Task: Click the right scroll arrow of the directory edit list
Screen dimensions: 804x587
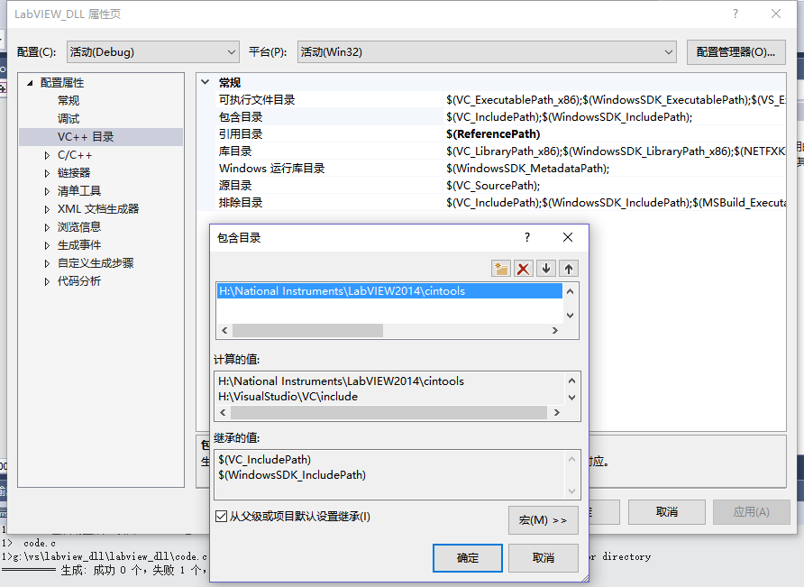Action: click(554, 330)
